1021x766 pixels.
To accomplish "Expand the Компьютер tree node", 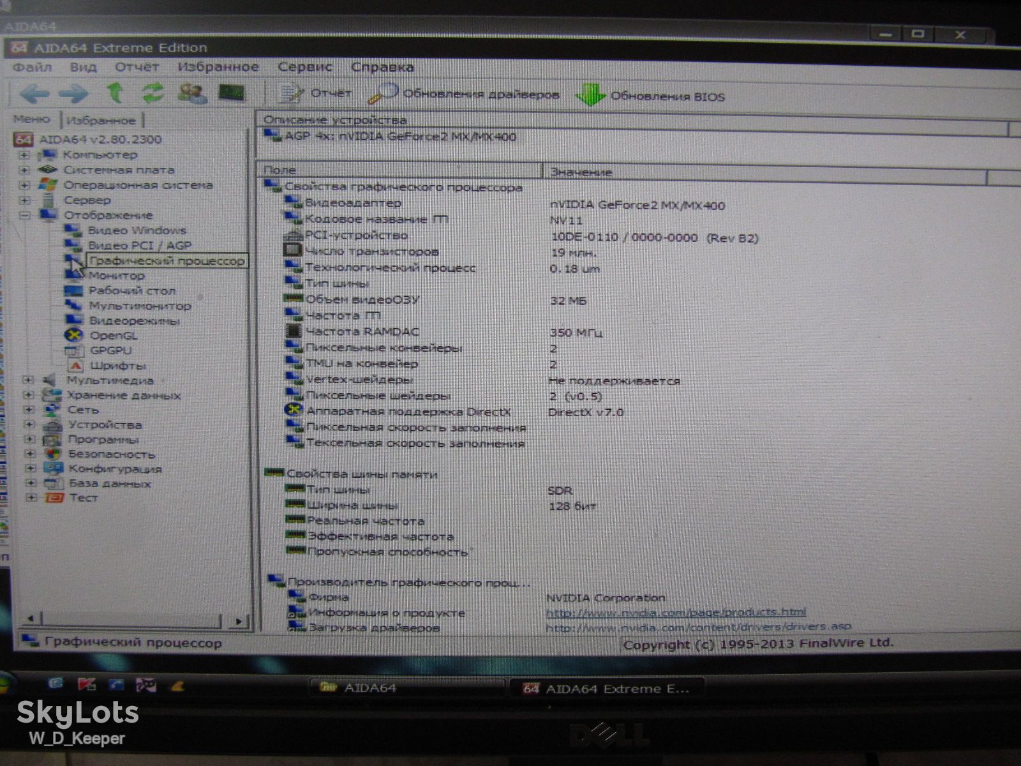I will click(24, 154).
